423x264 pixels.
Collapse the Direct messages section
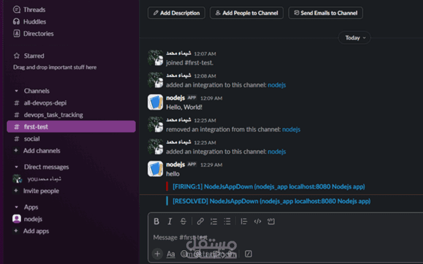click(x=16, y=167)
